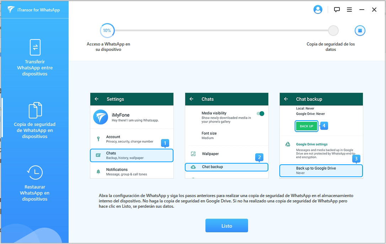The height and width of the screenshot is (244, 386).
Task: Click the Account key icon
Action: 98,139
